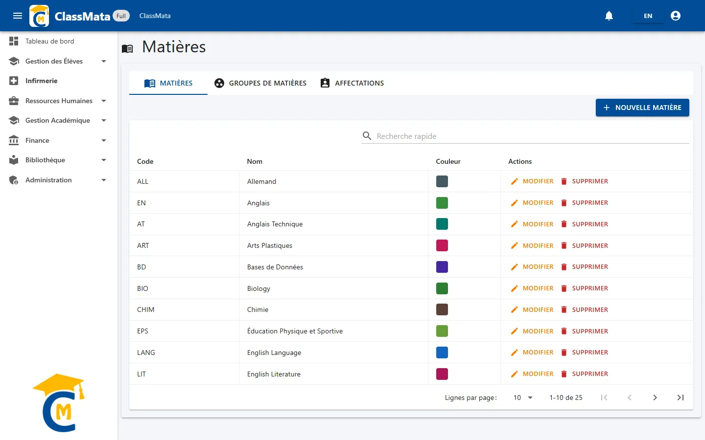The image size is (705, 440).
Task: Expand the Bibliothèque submenu arrow
Action: tap(104, 160)
